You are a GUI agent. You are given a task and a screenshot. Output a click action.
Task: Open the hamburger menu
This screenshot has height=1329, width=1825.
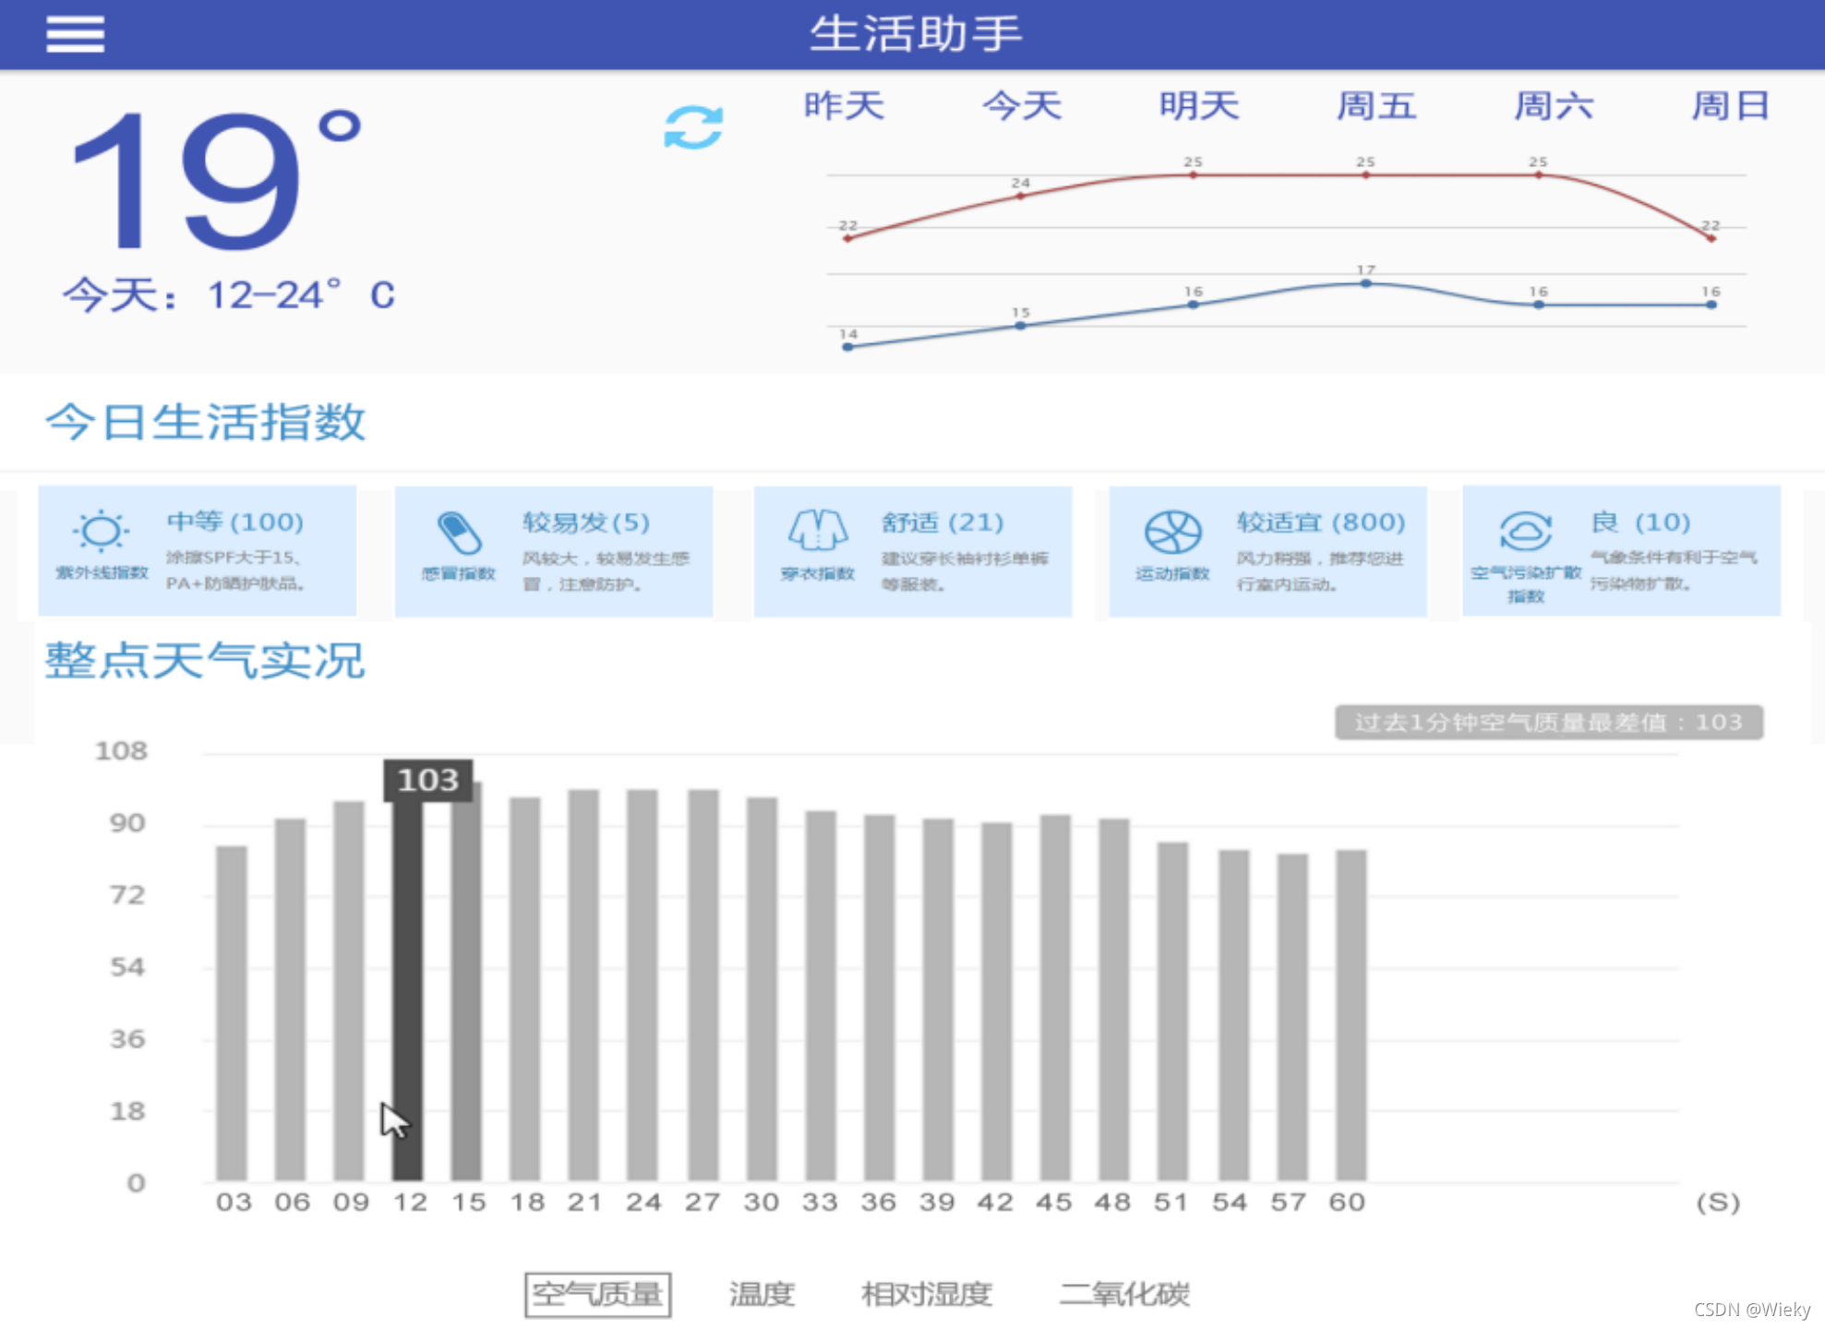[75, 34]
